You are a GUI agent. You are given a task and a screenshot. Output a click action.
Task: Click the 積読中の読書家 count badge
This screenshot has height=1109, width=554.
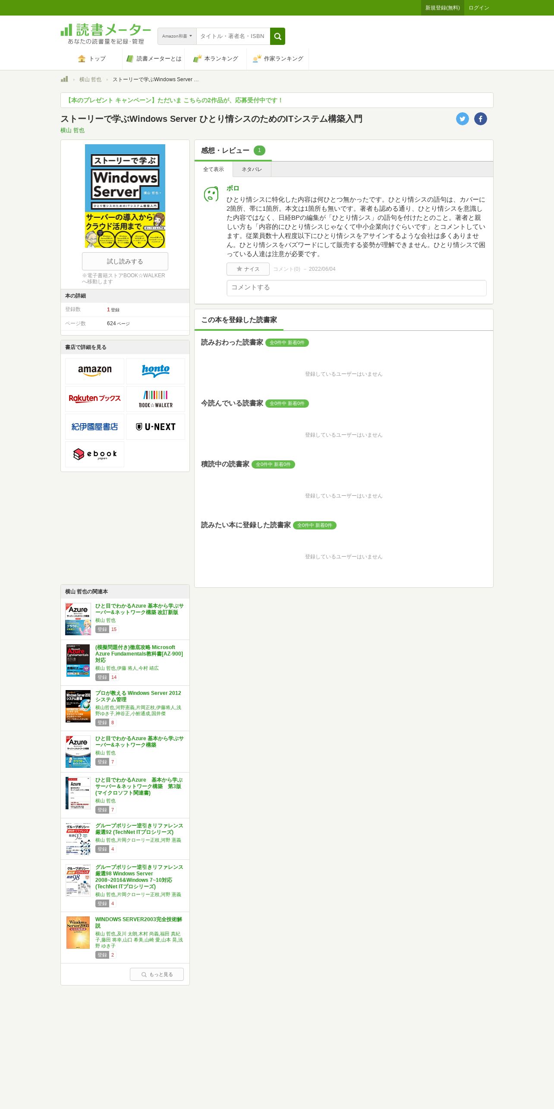coord(273,465)
